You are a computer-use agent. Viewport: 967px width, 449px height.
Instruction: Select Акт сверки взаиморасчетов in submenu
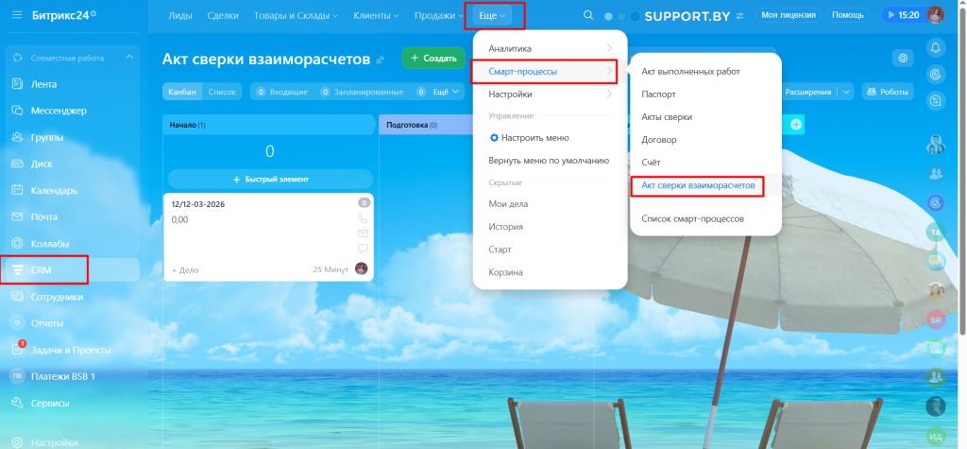click(698, 185)
